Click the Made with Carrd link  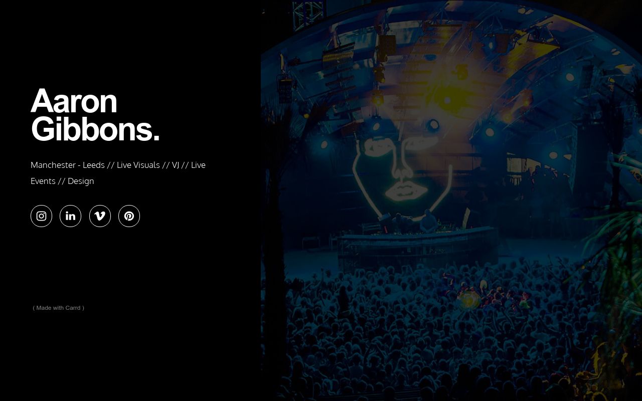click(59, 308)
